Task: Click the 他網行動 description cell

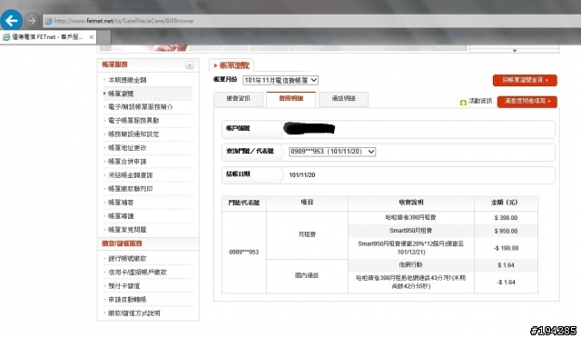Action: point(411,265)
